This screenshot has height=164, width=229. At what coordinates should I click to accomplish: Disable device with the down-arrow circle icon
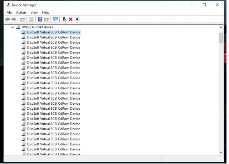click(77, 19)
